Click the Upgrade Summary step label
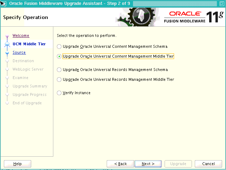The height and width of the screenshot is (170, 226). coord(30,86)
